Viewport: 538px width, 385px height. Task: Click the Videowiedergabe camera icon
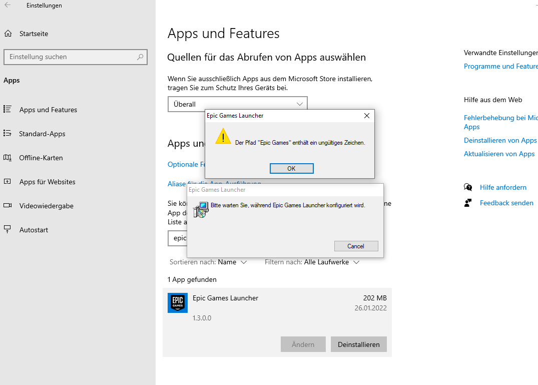8,206
